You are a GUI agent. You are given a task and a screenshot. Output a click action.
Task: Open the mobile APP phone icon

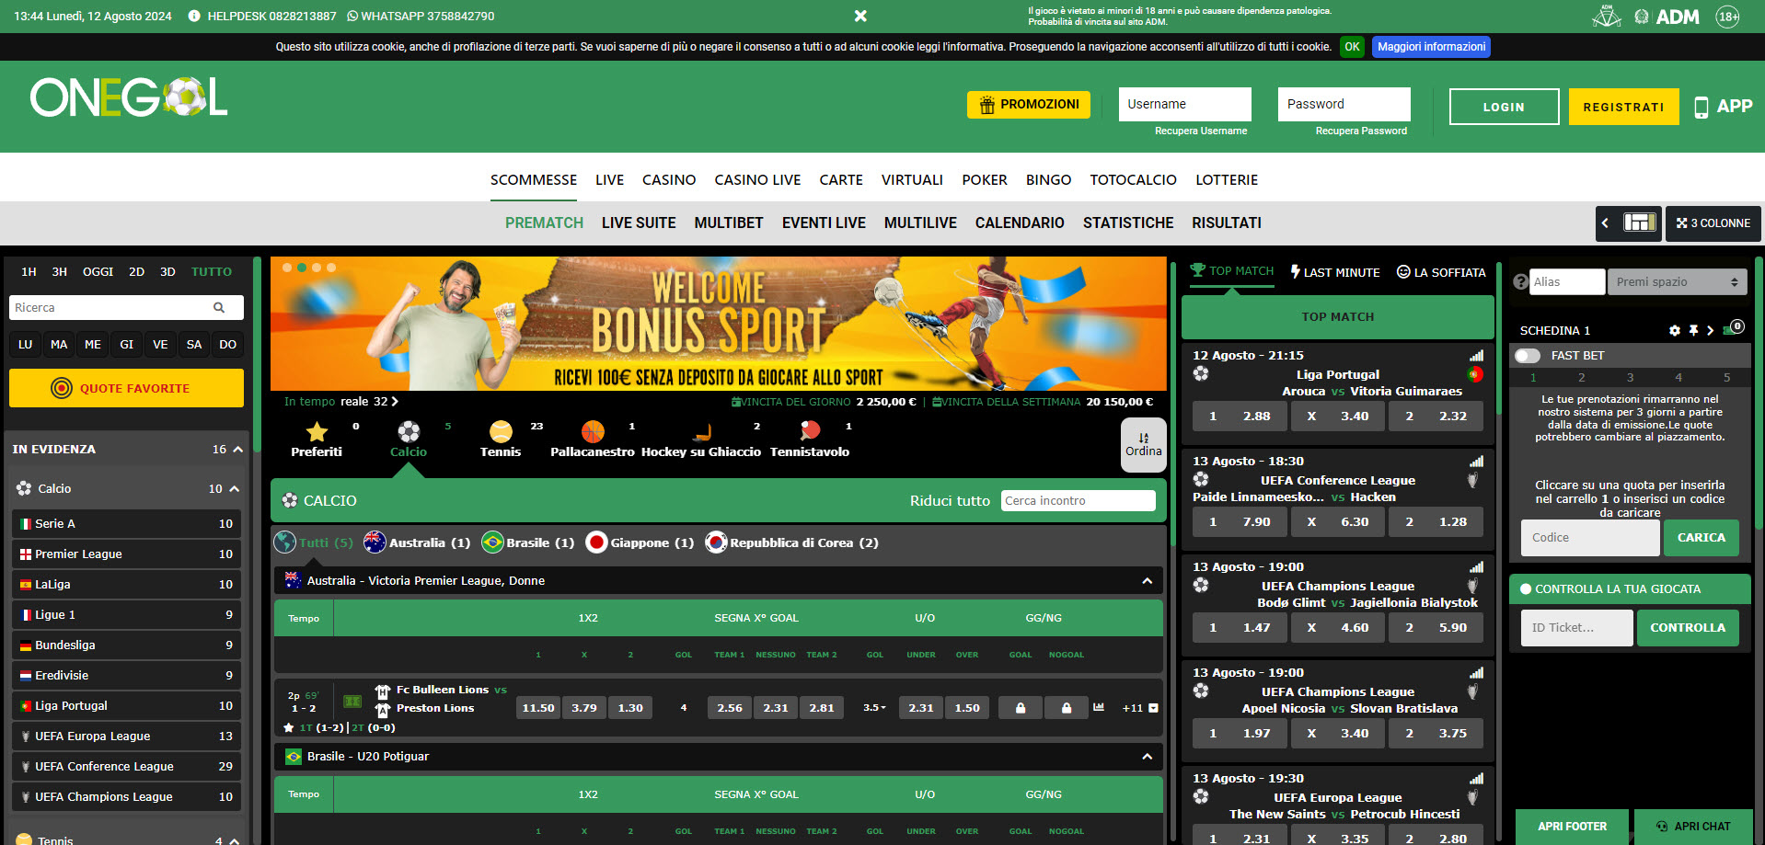[x=1702, y=107]
